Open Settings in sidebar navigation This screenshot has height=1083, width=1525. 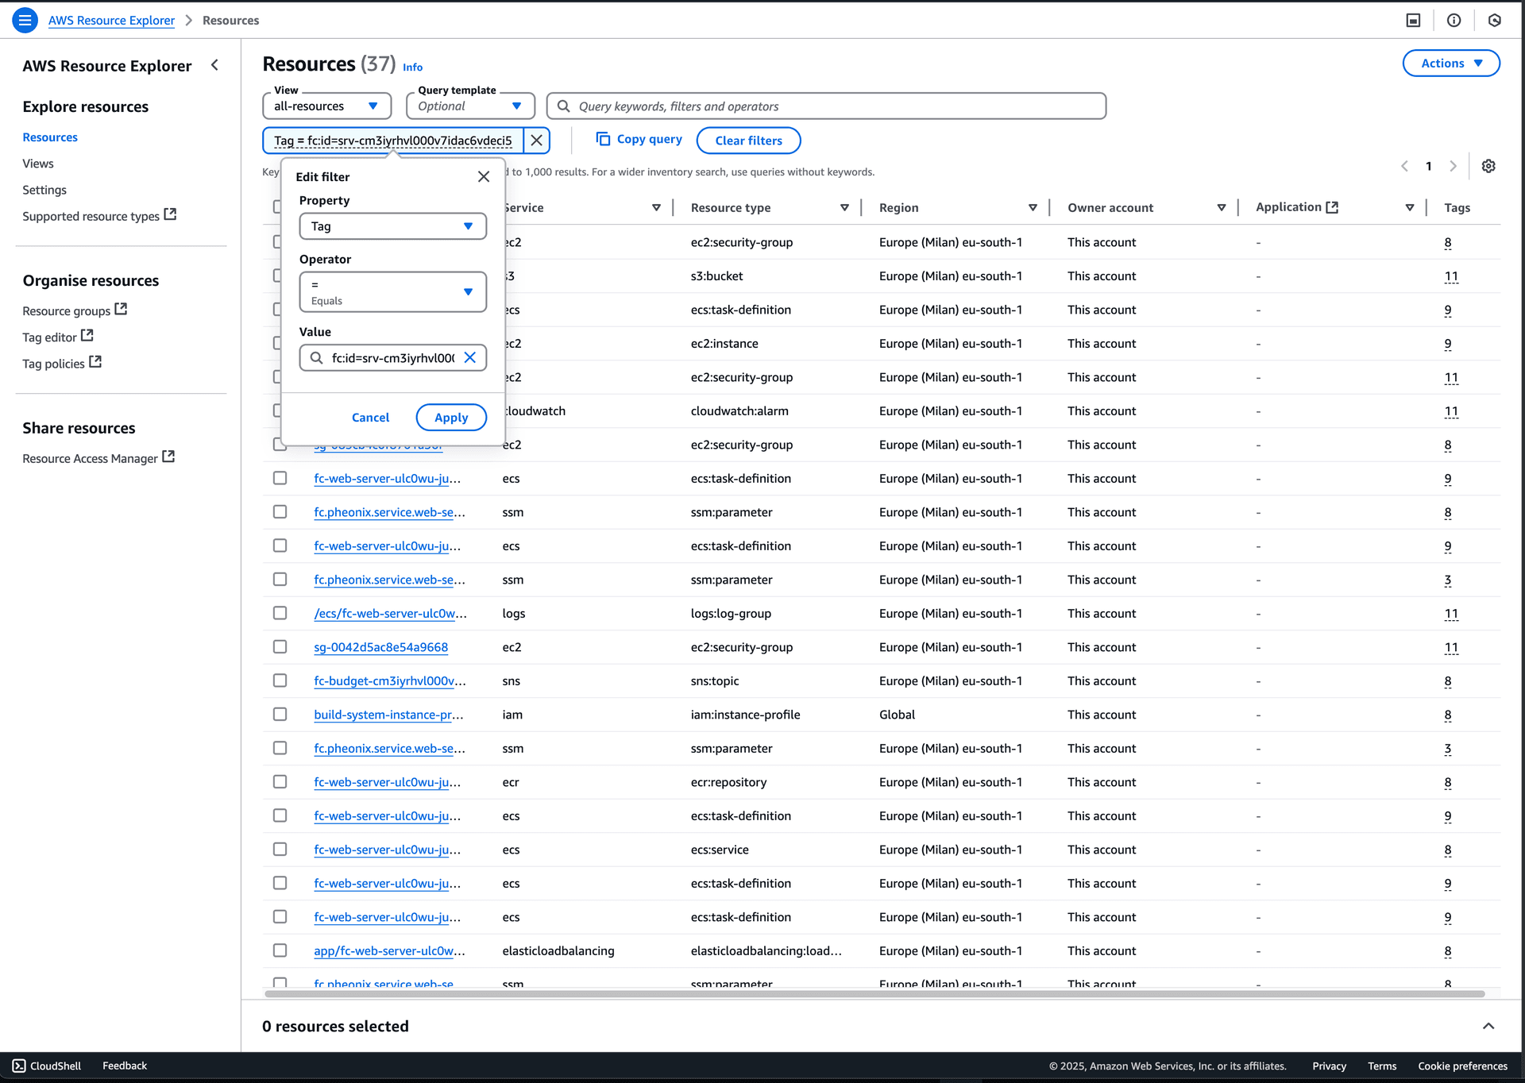(44, 190)
